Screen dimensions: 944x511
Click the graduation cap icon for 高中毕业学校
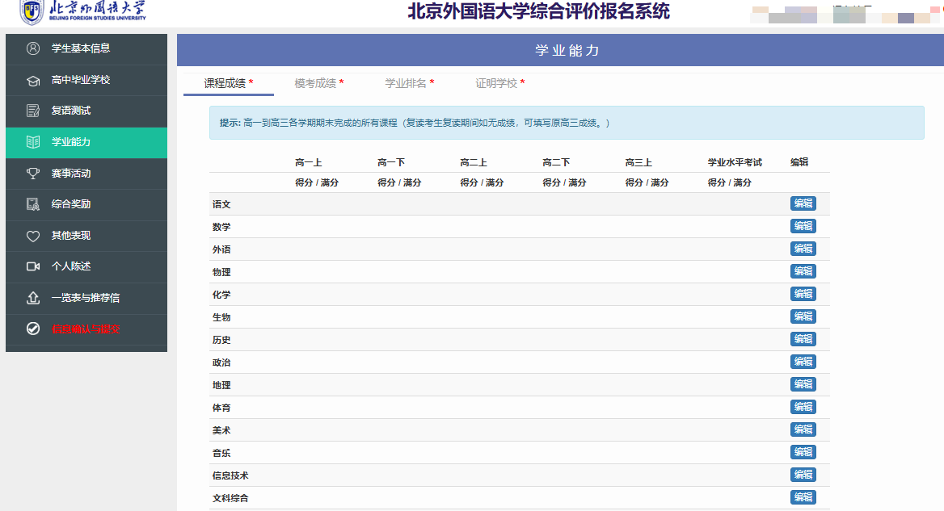tap(33, 80)
